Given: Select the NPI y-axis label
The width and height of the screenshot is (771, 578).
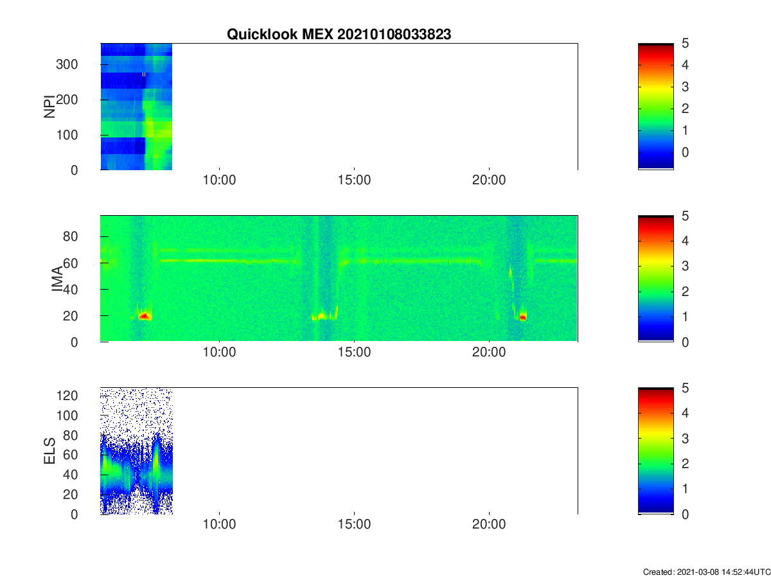Looking at the screenshot, I should (x=49, y=107).
